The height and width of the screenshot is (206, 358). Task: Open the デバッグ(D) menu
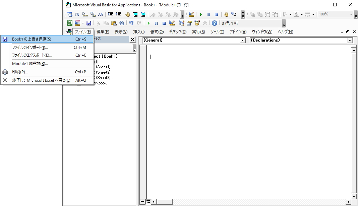(178, 32)
